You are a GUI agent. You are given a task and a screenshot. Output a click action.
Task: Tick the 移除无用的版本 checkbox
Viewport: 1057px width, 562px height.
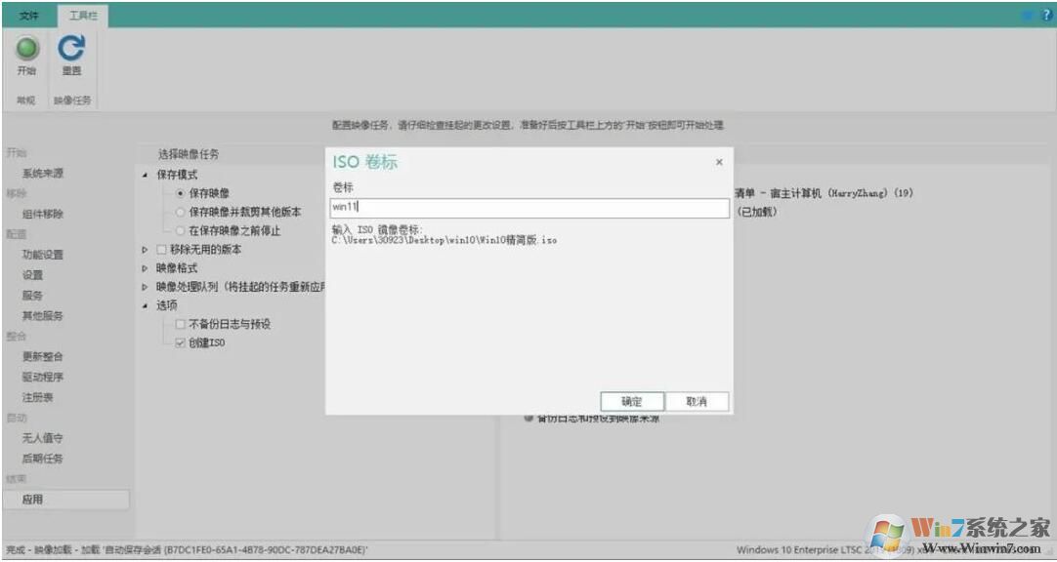coord(162,250)
